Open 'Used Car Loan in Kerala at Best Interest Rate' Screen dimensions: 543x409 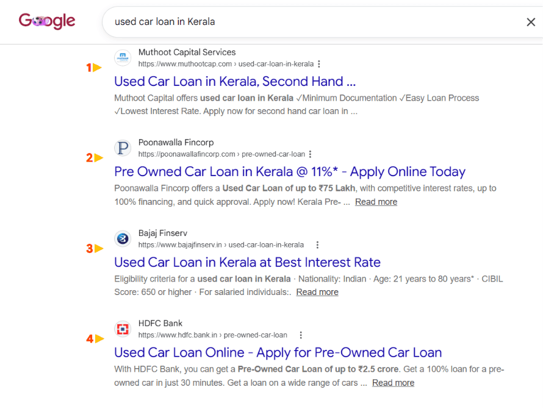[247, 262]
